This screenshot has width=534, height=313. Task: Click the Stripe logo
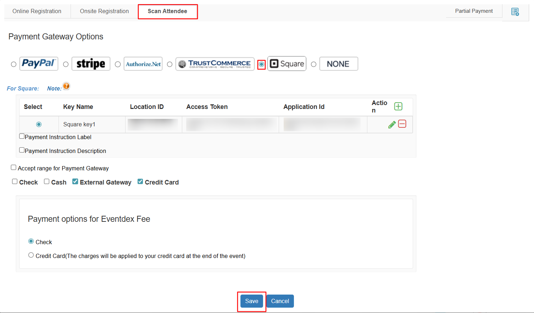pyautogui.click(x=91, y=64)
